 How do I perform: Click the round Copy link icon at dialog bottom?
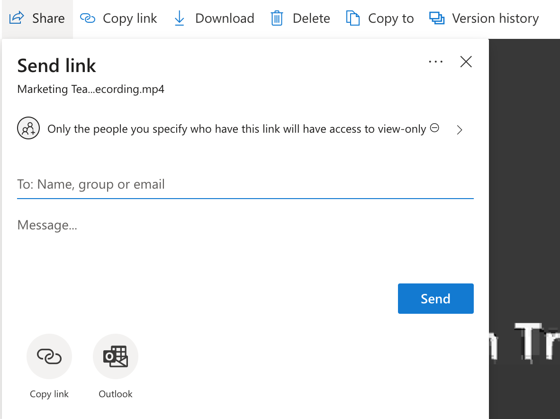tap(49, 356)
